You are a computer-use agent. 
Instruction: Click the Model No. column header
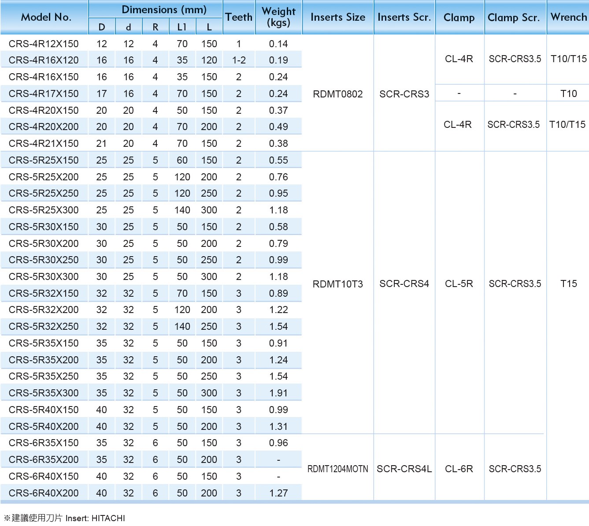coord(46,17)
